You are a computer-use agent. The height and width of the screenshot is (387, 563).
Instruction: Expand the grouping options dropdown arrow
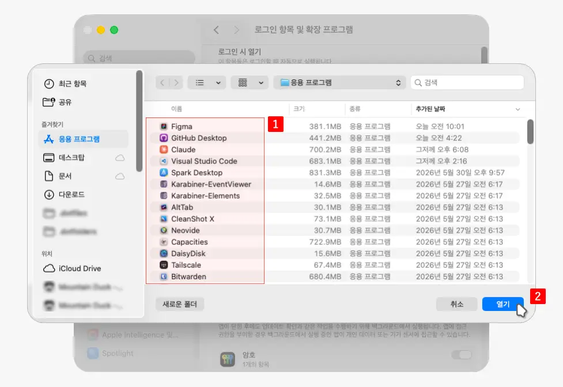coord(261,83)
